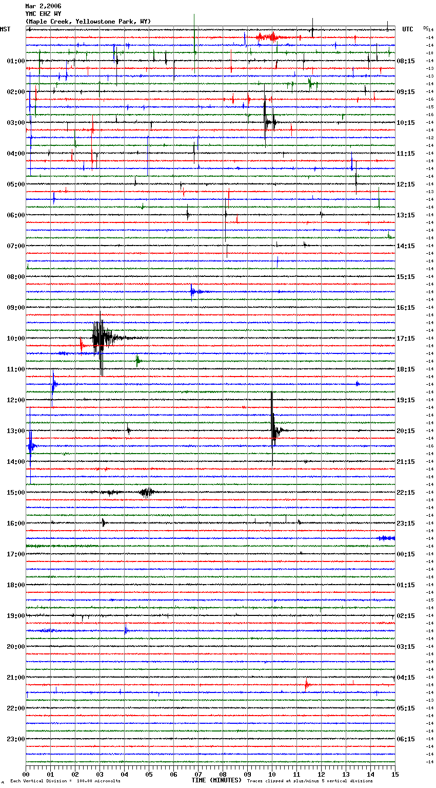Pick the "18:00" MST hour label

[16, 585]
